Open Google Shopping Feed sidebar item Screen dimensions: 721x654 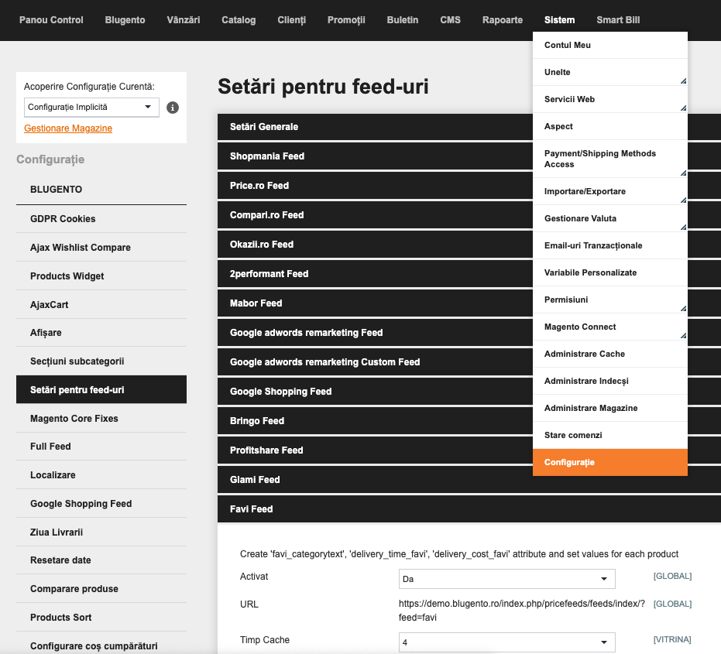(101, 503)
